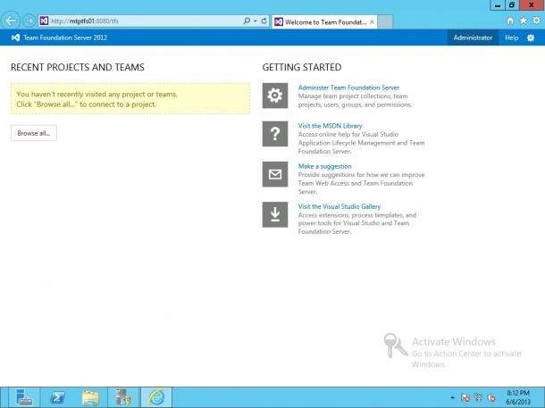545x408 pixels.
Task: Select the Welcome to Team Foundation tab
Action: pyautogui.click(x=325, y=22)
